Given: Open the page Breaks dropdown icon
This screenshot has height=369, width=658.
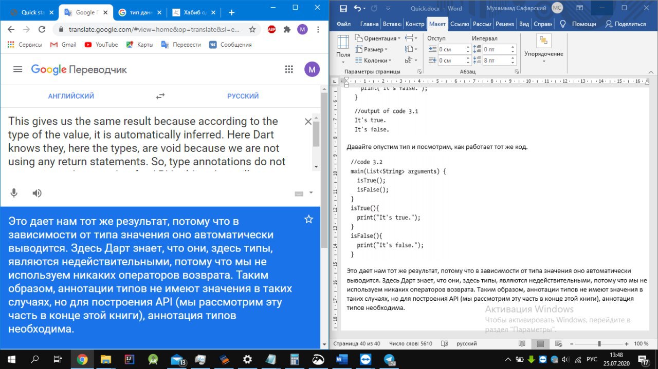Looking at the screenshot, I should click(x=411, y=38).
